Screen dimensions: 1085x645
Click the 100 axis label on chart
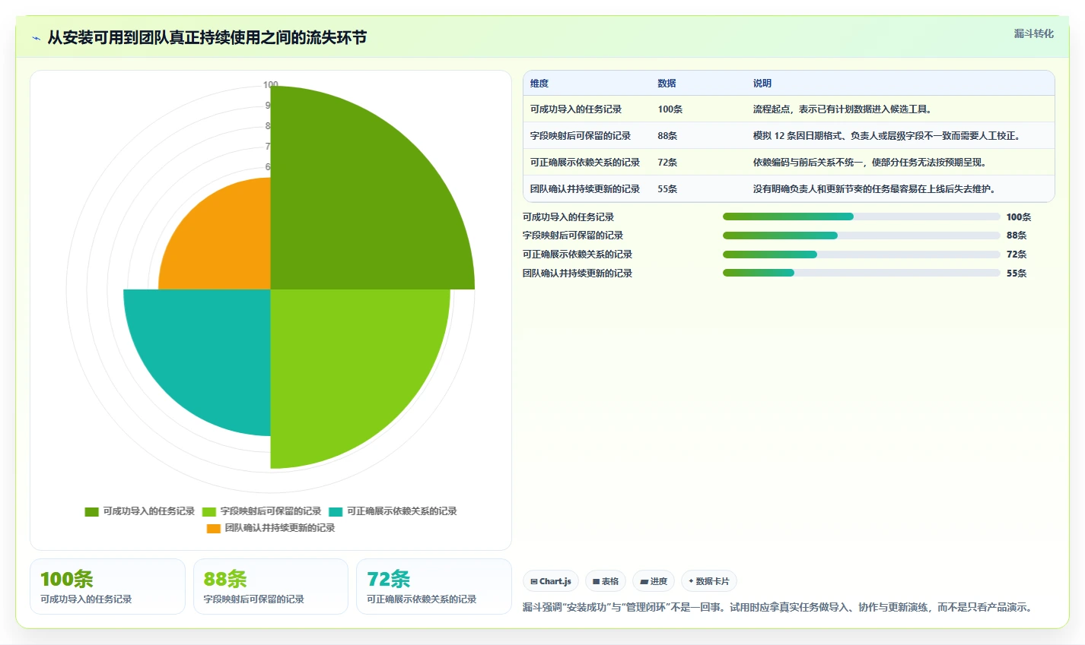coord(271,85)
